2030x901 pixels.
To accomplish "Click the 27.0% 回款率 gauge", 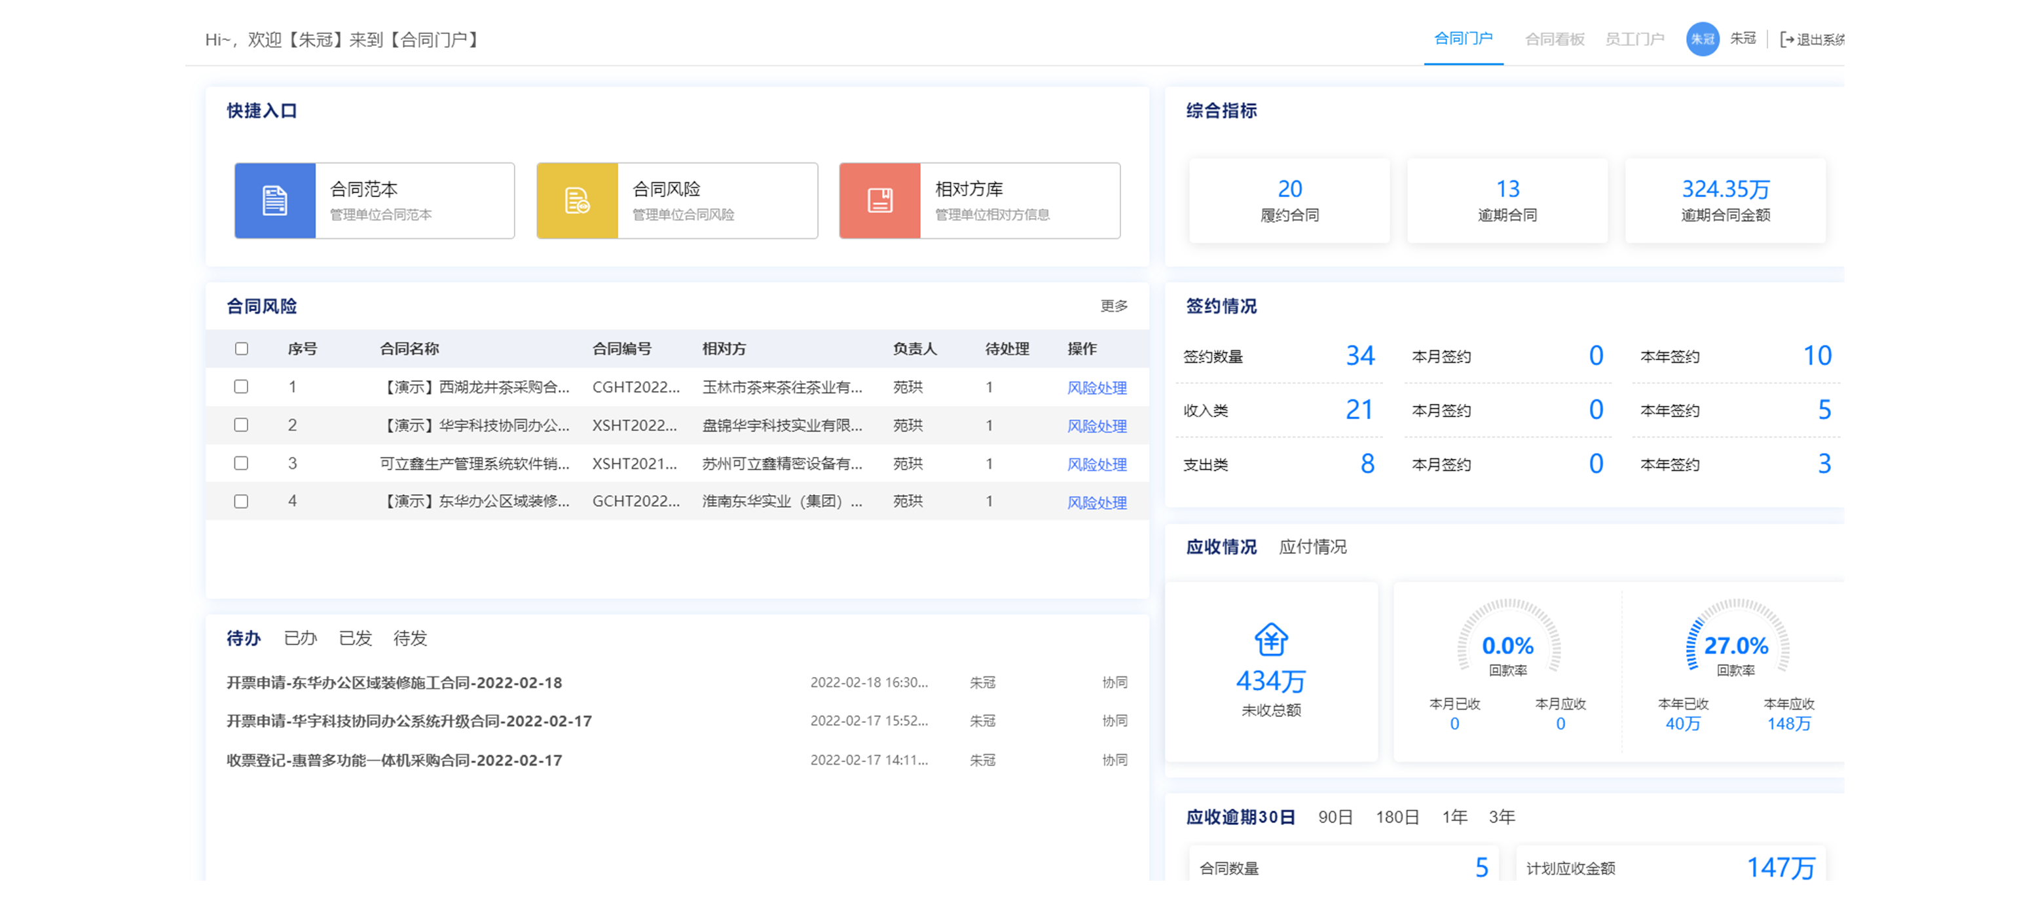I will 1736,646.
